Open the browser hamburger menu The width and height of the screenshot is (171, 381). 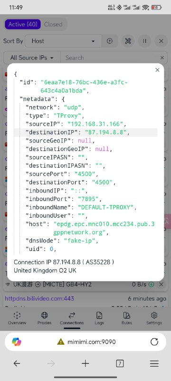point(154,363)
